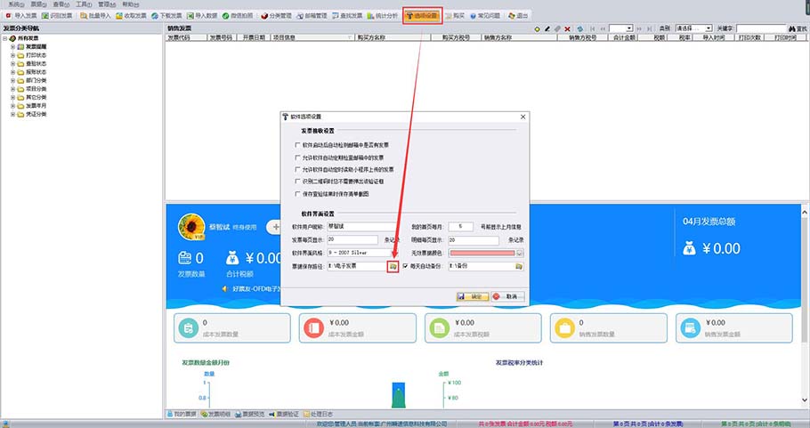Expand the 打印状态 tree node
Screen dimensions: 810x428
tap(12, 55)
